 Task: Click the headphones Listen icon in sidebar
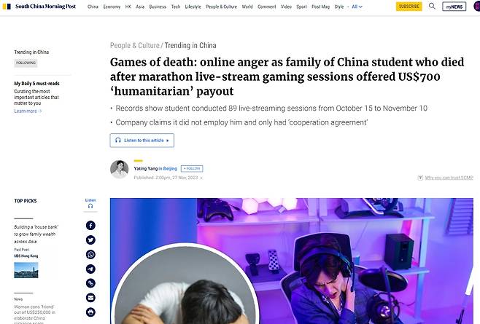click(x=90, y=203)
